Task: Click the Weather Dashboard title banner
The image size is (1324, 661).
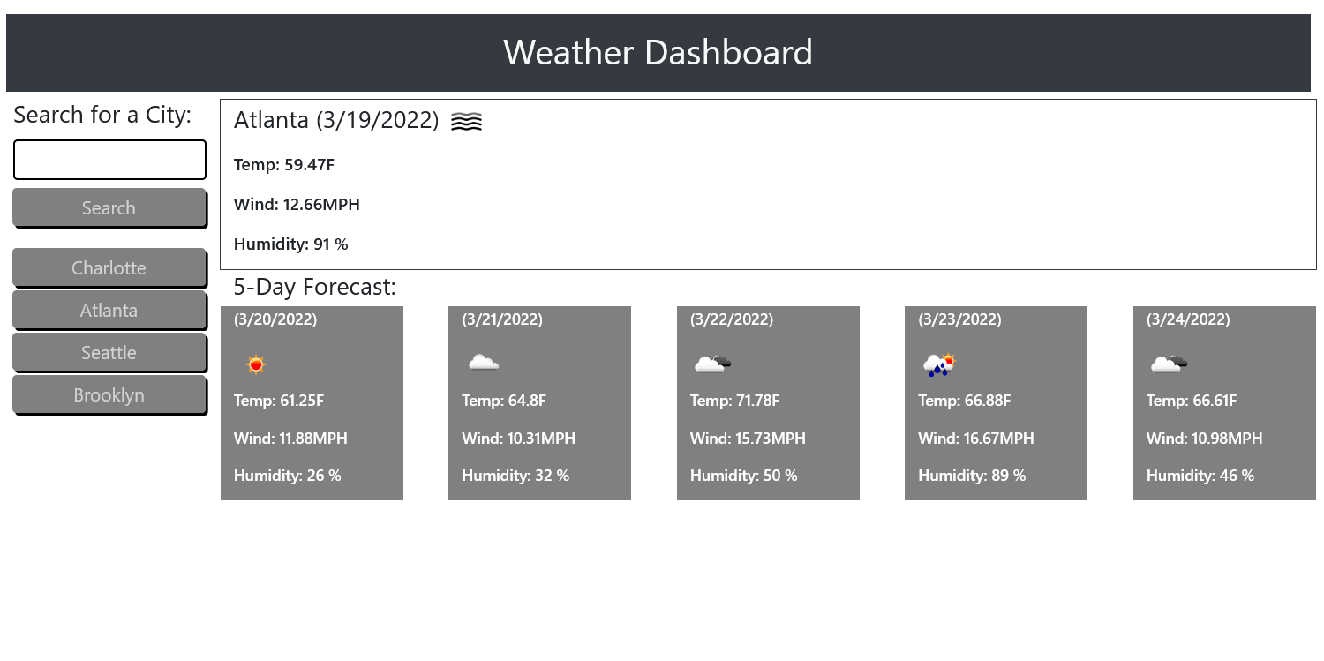Action: coord(658,52)
